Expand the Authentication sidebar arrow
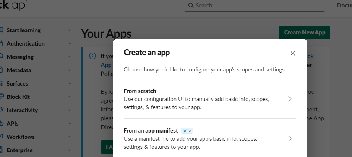The height and width of the screenshot is (157, 352). coord(69,44)
